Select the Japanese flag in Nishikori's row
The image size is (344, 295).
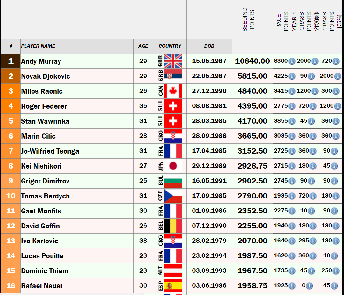tap(173, 166)
